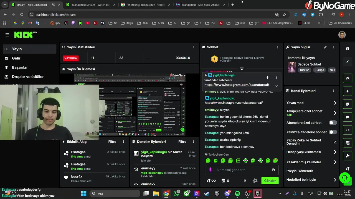Open Steam from the taskbar
Viewport: 355px width, 199px height.
[207, 193]
